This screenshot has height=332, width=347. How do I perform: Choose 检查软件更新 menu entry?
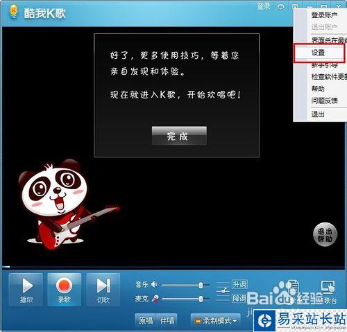[x=329, y=76]
